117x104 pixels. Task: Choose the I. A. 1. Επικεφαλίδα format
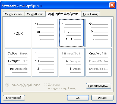point(72,62)
